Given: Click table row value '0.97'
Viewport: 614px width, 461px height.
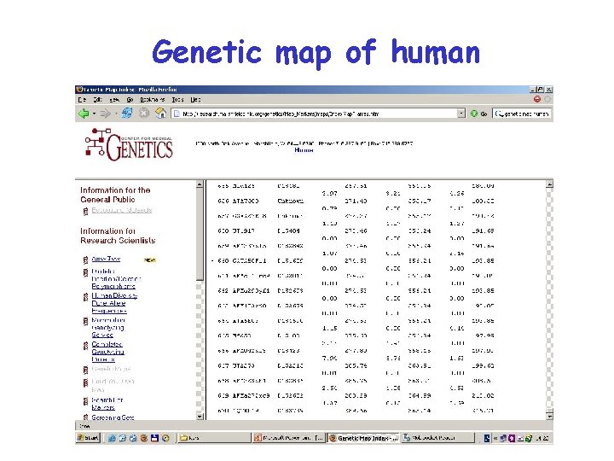Looking at the screenshot, I should pyautogui.click(x=329, y=193).
